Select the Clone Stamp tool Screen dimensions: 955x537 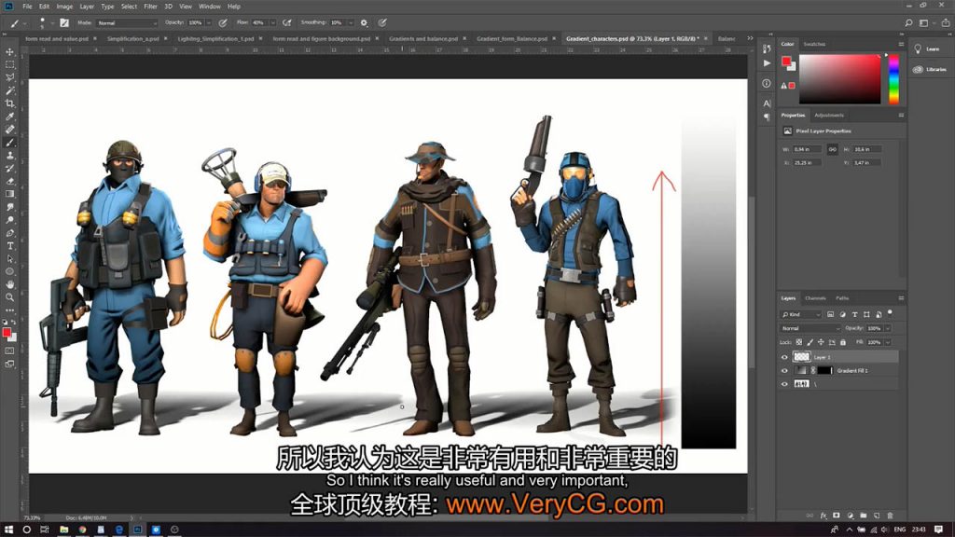pyautogui.click(x=9, y=156)
